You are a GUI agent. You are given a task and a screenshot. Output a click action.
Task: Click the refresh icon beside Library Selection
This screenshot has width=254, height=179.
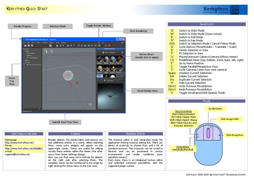pyautogui.click(x=122, y=52)
